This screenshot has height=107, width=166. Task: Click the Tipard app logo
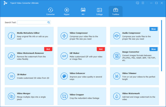coord(5,3)
